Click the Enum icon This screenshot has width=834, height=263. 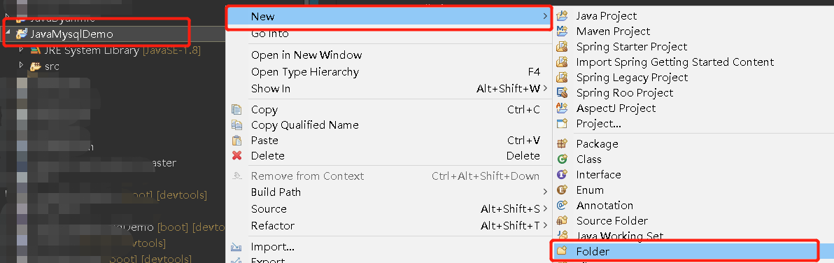point(562,190)
